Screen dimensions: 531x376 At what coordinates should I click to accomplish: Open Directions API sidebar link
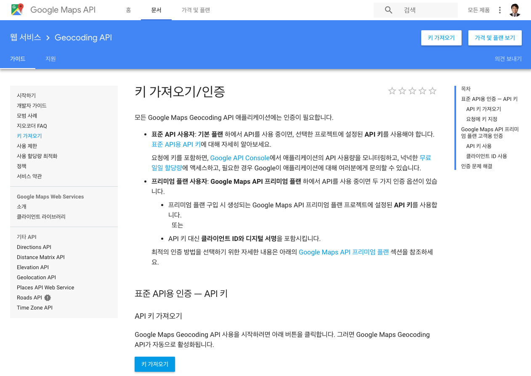coord(34,247)
